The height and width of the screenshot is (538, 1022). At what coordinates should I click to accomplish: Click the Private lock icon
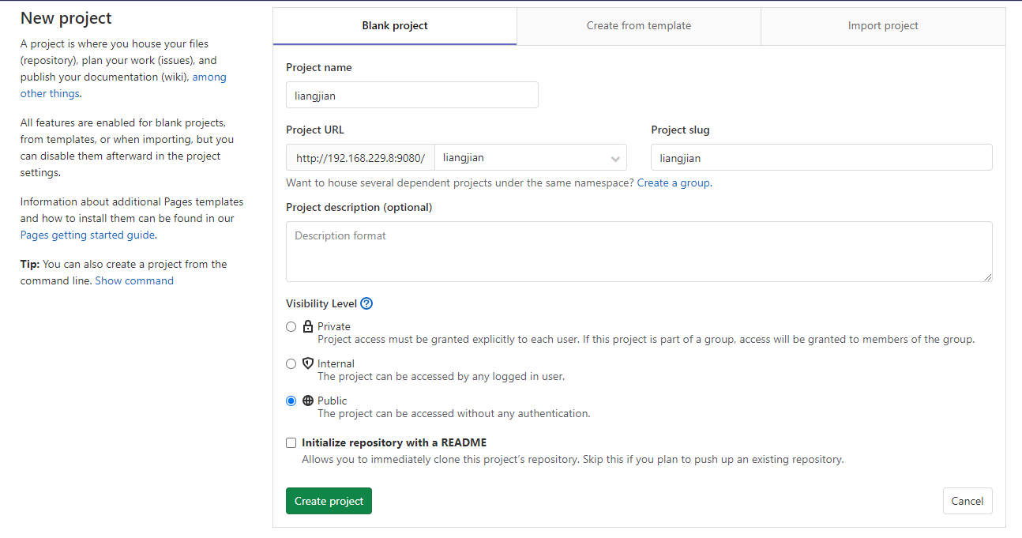click(x=308, y=326)
